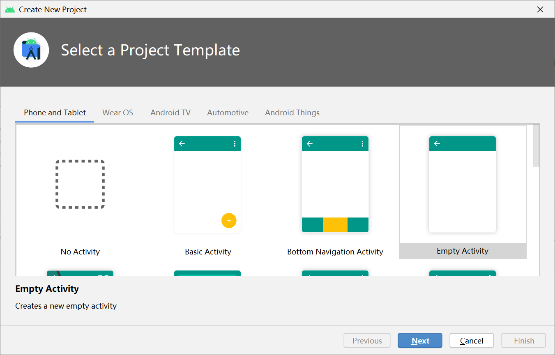This screenshot has width=555, height=355.
Task: Click the Previous button
Action: coord(367,341)
